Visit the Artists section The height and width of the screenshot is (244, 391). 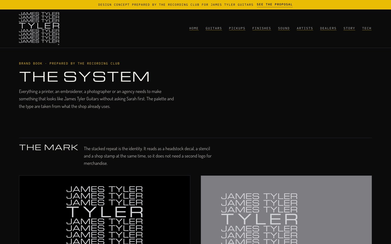click(305, 28)
